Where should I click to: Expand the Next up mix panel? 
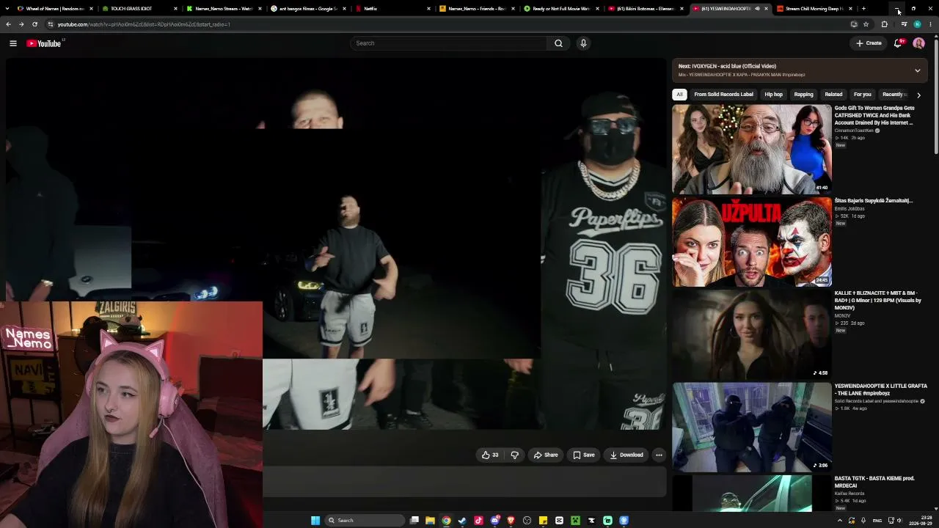pyautogui.click(x=917, y=70)
